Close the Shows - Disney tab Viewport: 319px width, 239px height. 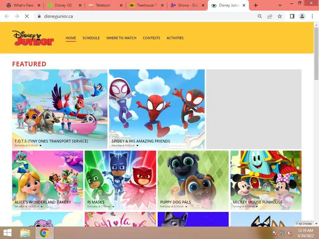tap(203, 6)
